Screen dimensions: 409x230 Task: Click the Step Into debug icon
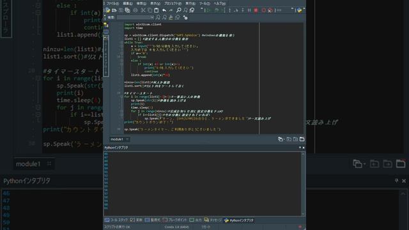point(229,10)
